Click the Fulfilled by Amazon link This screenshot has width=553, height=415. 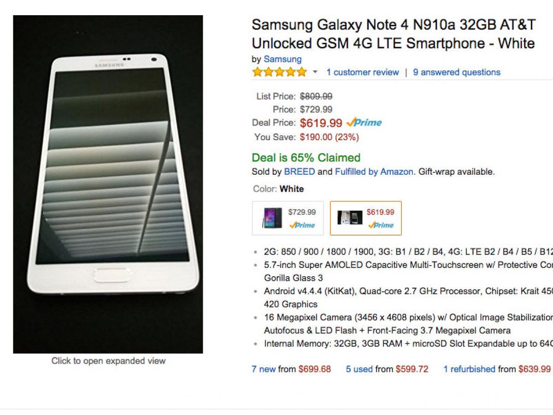click(374, 172)
